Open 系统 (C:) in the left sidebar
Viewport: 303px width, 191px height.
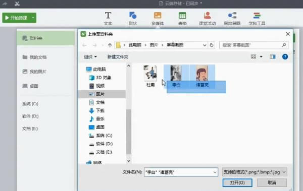[30, 104]
